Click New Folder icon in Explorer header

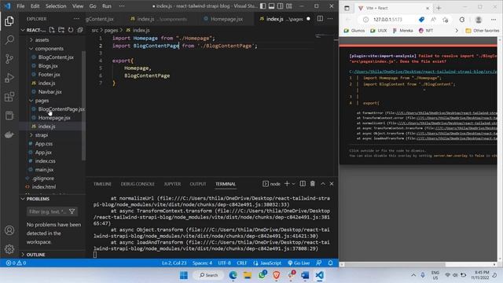61,30
